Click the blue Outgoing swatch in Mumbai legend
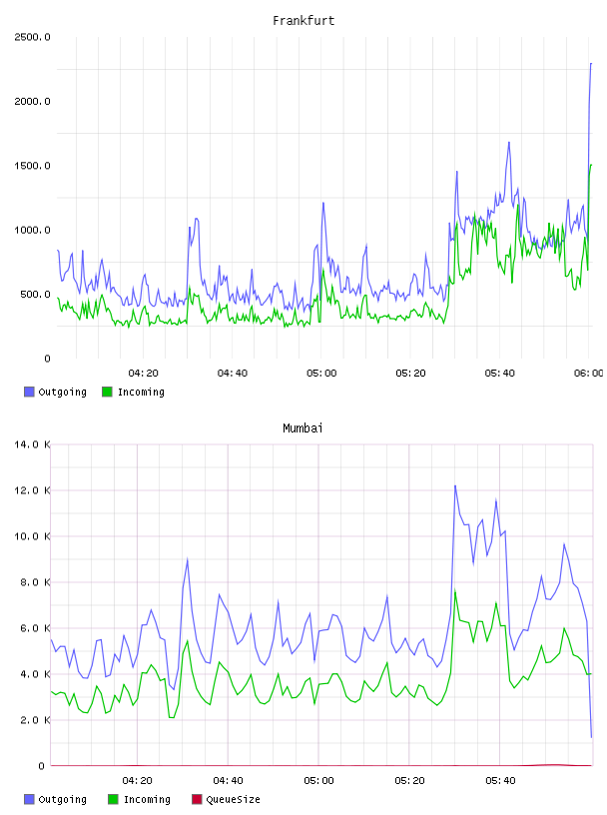 click(29, 799)
